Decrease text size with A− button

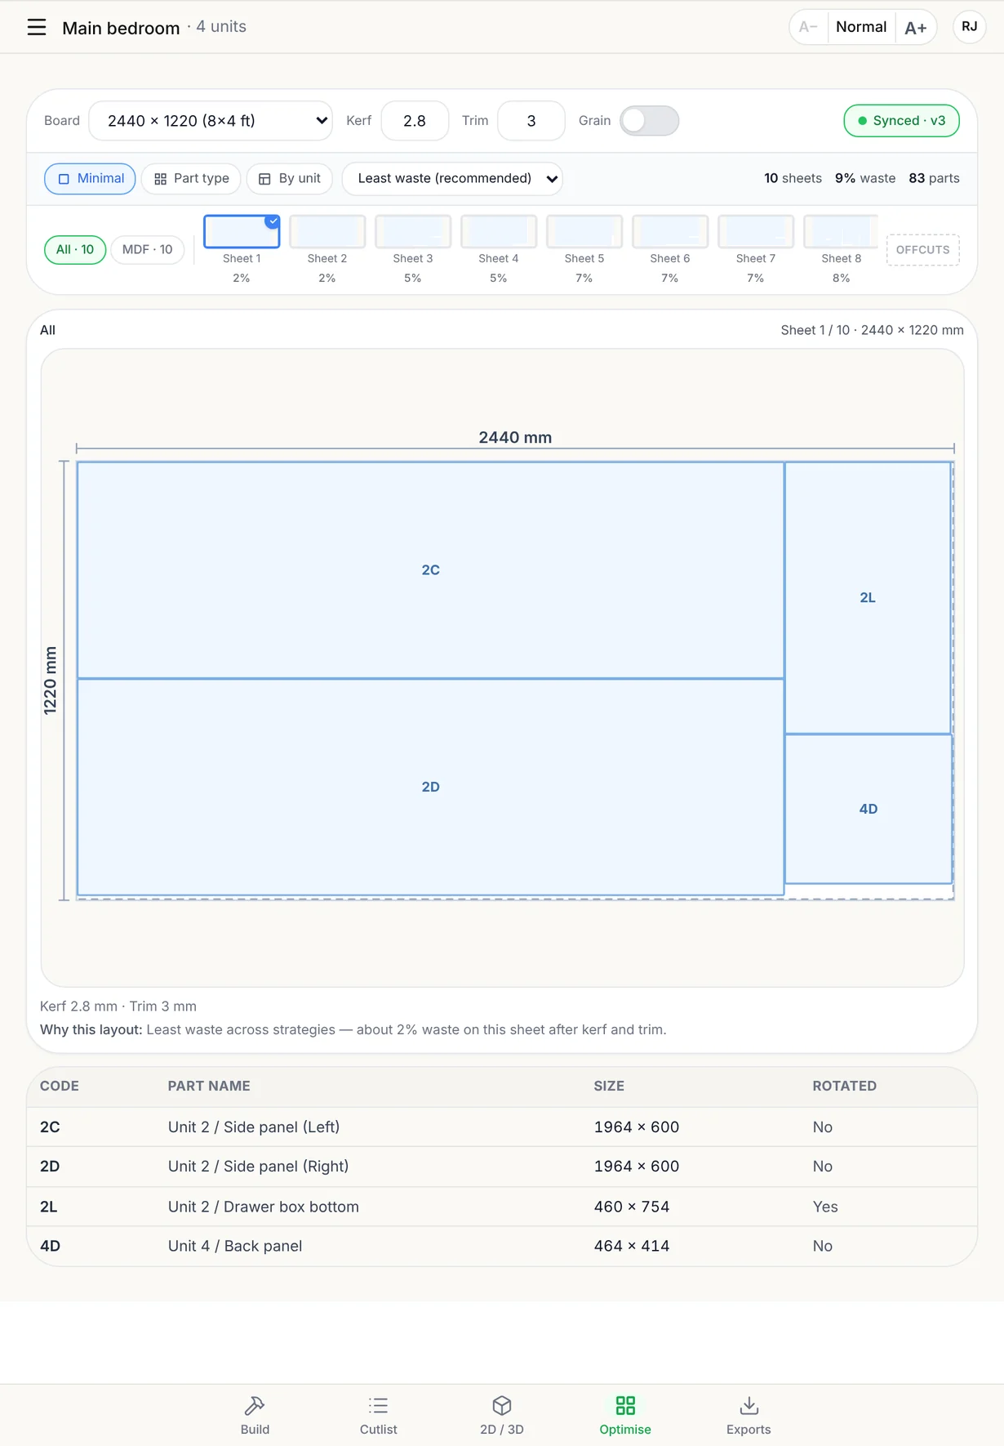[x=808, y=27]
